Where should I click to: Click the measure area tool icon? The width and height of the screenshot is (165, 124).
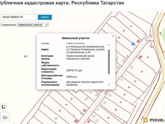click(x=4, y=107)
